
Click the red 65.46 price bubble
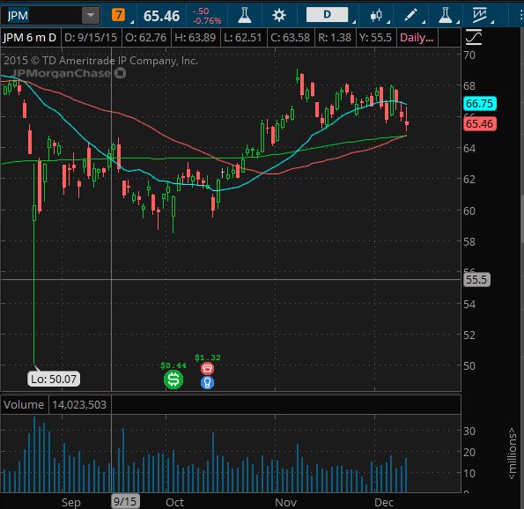click(x=480, y=123)
